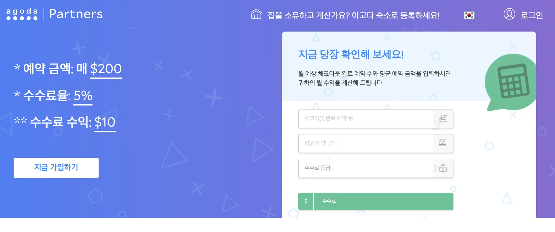Click the dollar sign on the commission result bar
This screenshot has width=555, height=232.
(306, 201)
